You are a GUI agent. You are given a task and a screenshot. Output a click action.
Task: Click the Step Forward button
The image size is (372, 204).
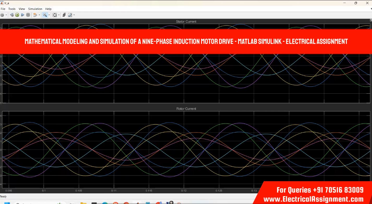coord(23,15)
